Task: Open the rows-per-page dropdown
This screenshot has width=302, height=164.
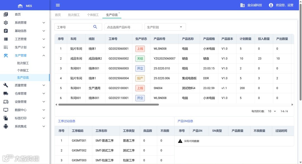Action: coord(272,111)
